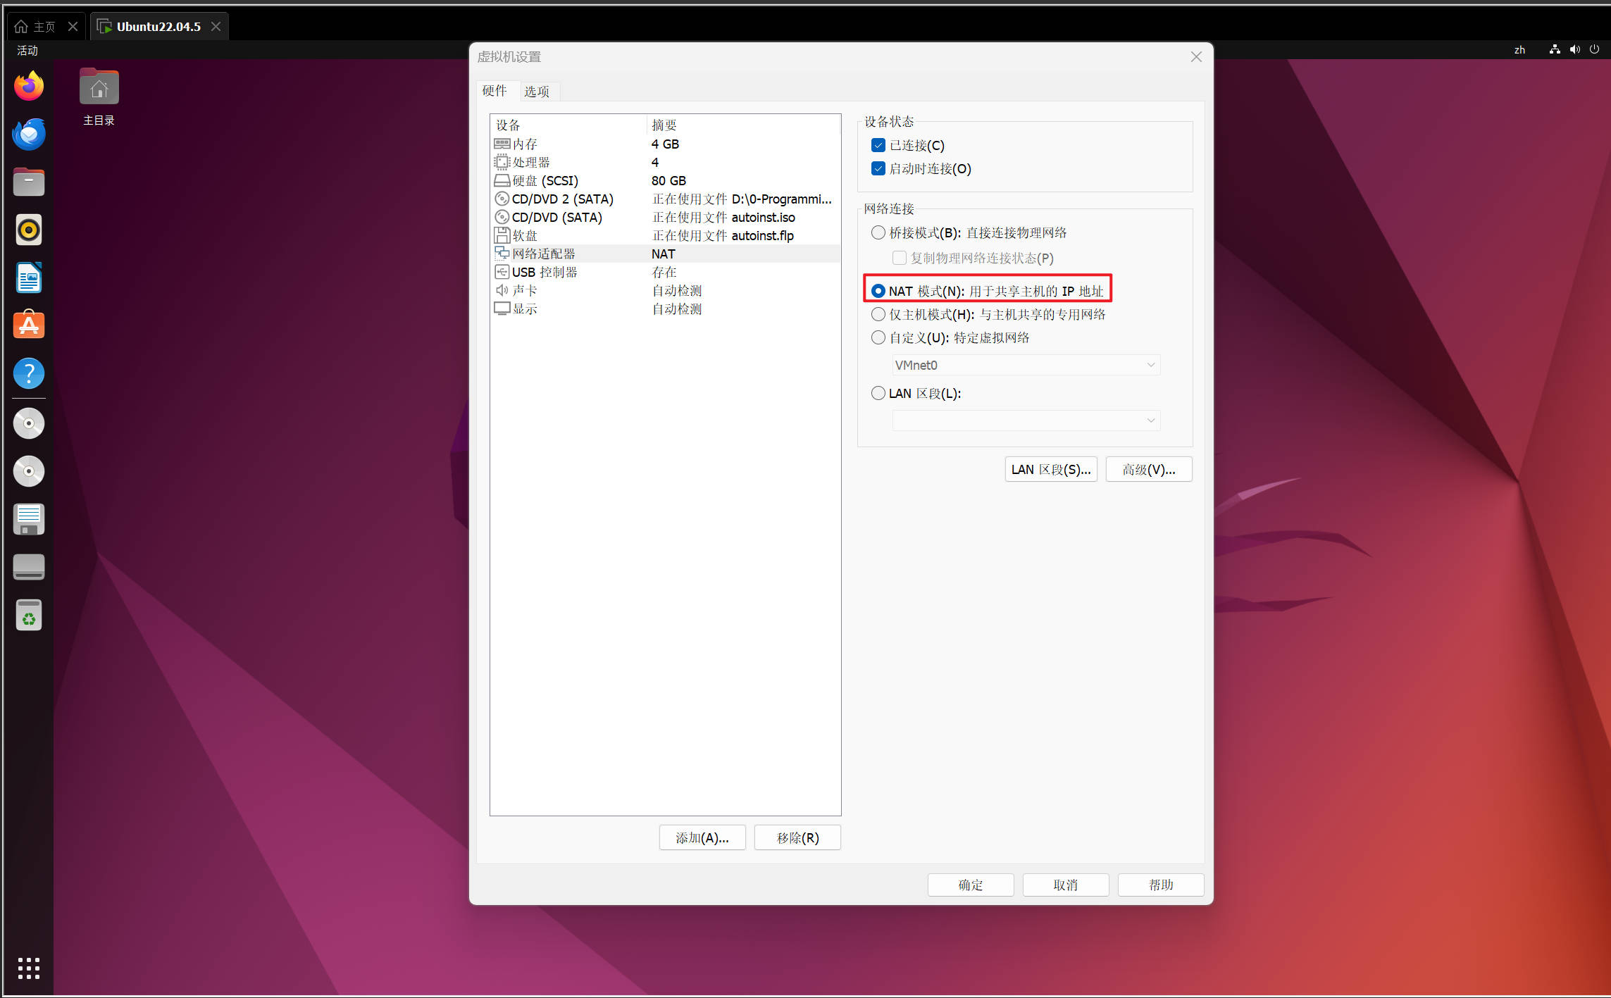This screenshot has width=1611, height=998.
Task: Toggle 启动时连接(O) checkbox
Action: (x=878, y=168)
